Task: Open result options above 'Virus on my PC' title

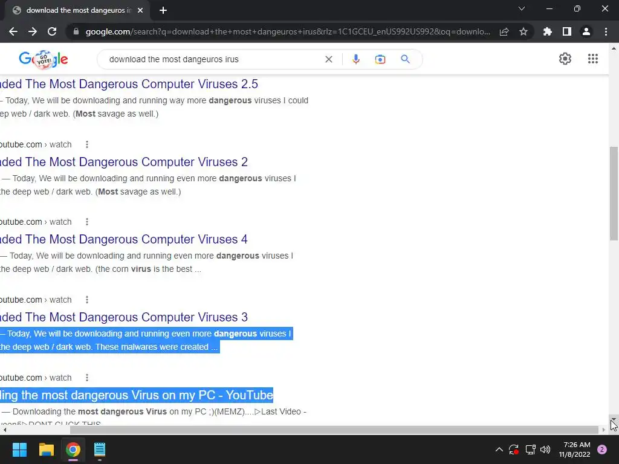Action: click(87, 378)
